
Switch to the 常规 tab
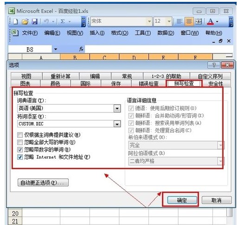127,76
